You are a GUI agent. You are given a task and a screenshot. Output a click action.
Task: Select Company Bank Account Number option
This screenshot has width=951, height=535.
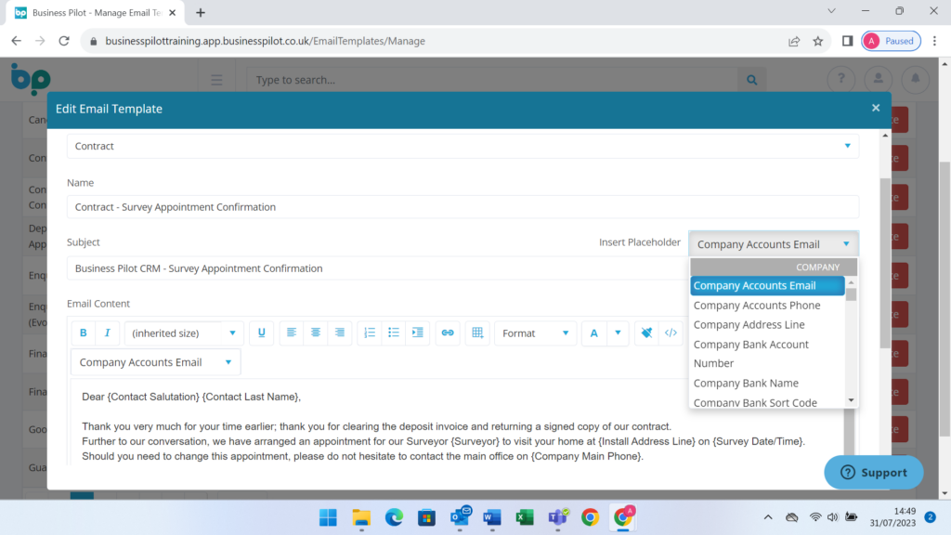coord(767,354)
